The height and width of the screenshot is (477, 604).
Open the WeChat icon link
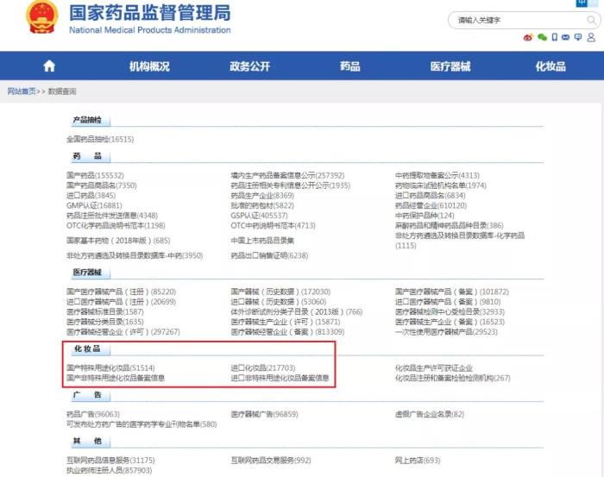click(x=542, y=37)
